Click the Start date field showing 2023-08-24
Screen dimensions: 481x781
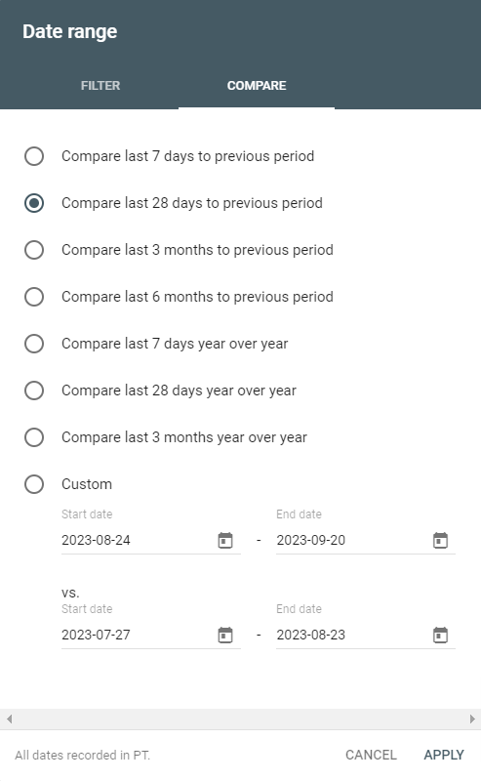pos(151,540)
